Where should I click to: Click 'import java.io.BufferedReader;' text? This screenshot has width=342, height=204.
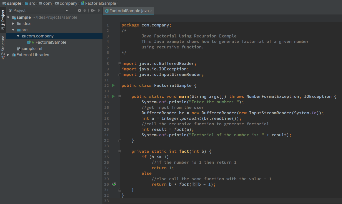(x=159, y=63)
